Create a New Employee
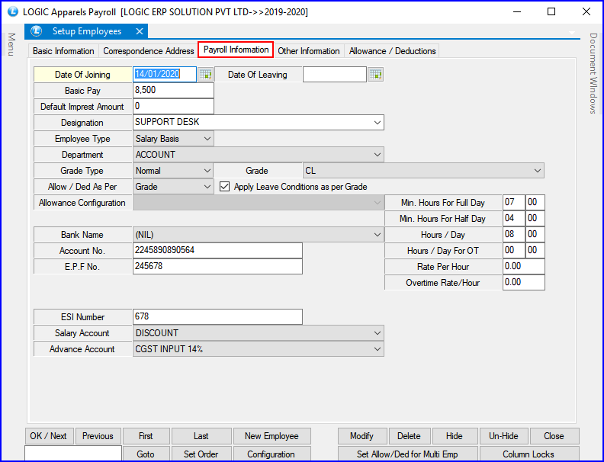The image size is (604, 462). (271, 436)
